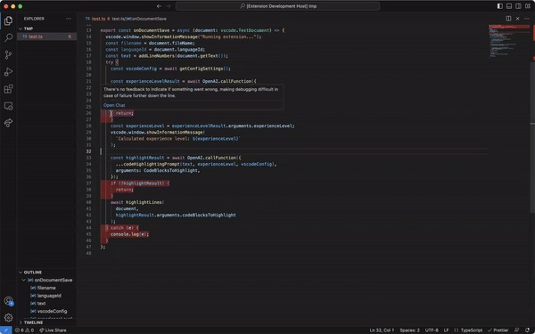Viewport: 535px width, 334px height.
Task: Click the 'console.log(e);' statement on line 45
Action: click(129, 234)
